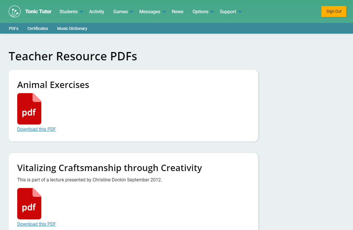
Task: Open the Vitalizing Craftsmanship PDF icon
Action: tap(29, 204)
